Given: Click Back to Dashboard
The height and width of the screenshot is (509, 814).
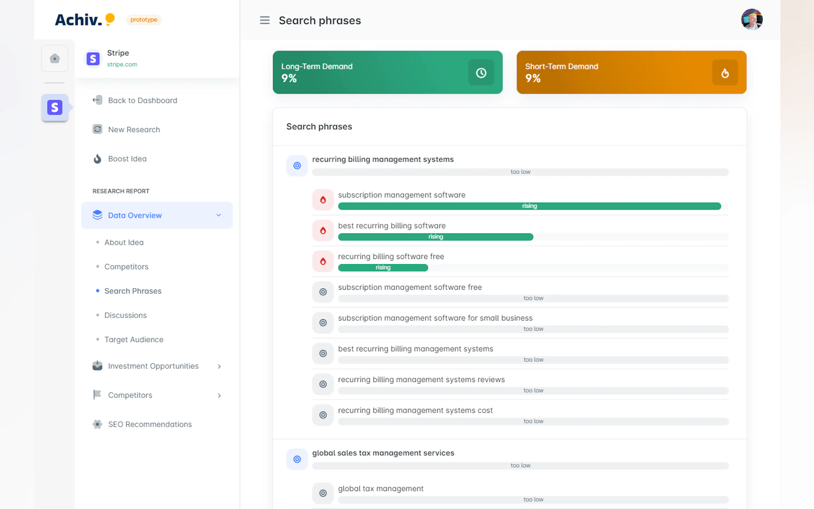Looking at the screenshot, I should tap(142, 100).
